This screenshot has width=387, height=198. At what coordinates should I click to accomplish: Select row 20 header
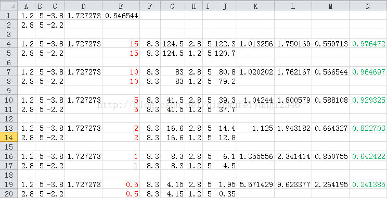pyautogui.click(x=9, y=193)
